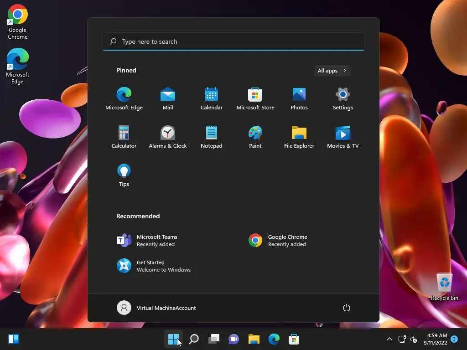
Task: Click the Type here to search field
Action: (x=233, y=41)
